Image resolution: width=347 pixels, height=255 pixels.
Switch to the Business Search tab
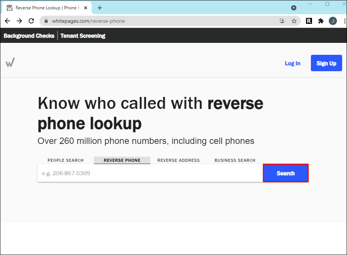tap(235, 160)
